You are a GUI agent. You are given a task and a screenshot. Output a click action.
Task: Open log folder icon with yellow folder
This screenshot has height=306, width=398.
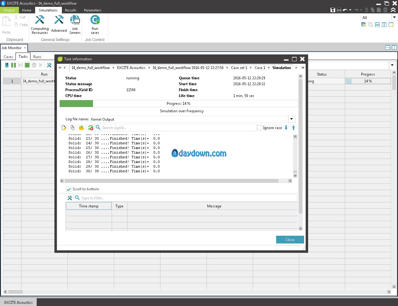tap(81, 128)
